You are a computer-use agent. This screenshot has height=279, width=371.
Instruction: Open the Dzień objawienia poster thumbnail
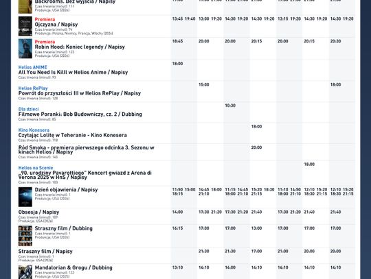tap(25, 197)
